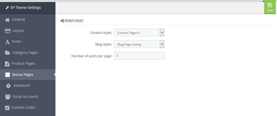Click the document icon for Product Pages
277x116 pixels.
(x=7, y=64)
